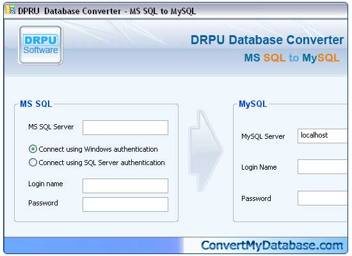The height and width of the screenshot is (256, 352).
Task: Click the app icon in the title bar
Action: pos(10,10)
